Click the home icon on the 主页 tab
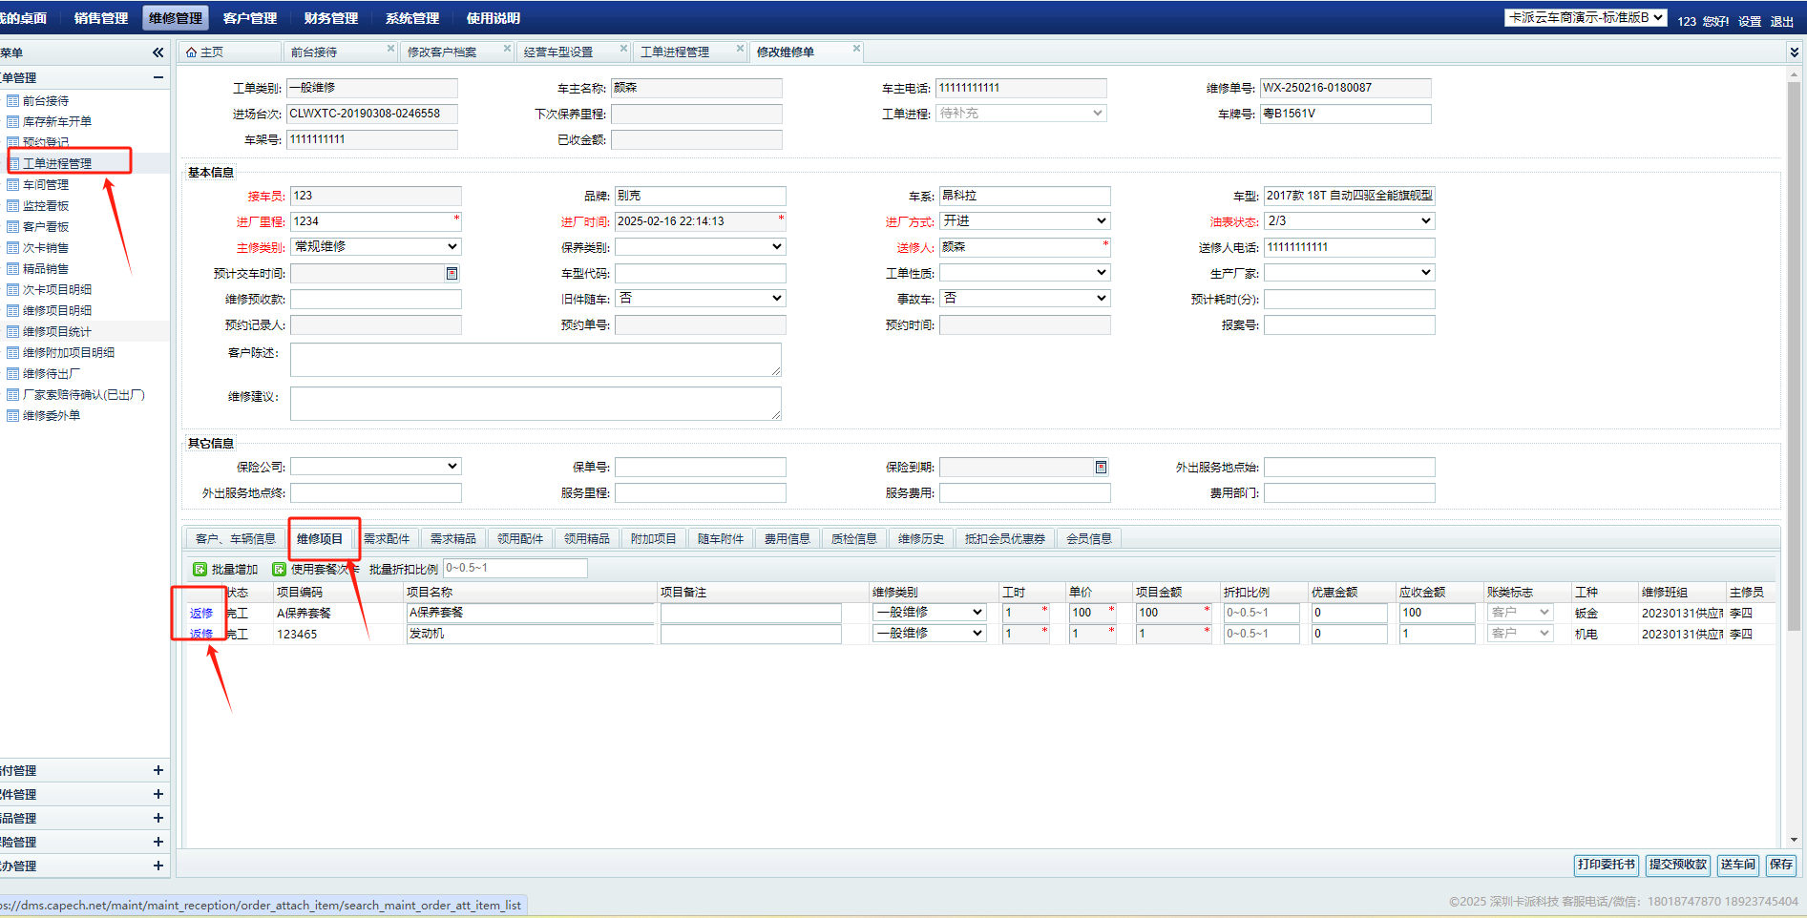 [192, 52]
